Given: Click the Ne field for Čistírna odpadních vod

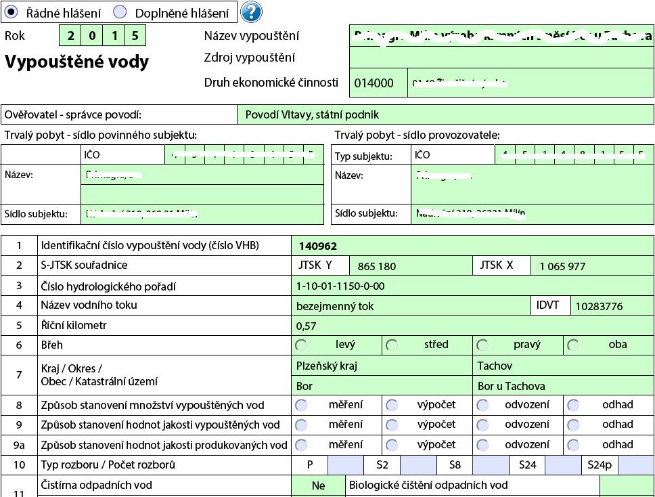Looking at the screenshot, I should click(318, 485).
